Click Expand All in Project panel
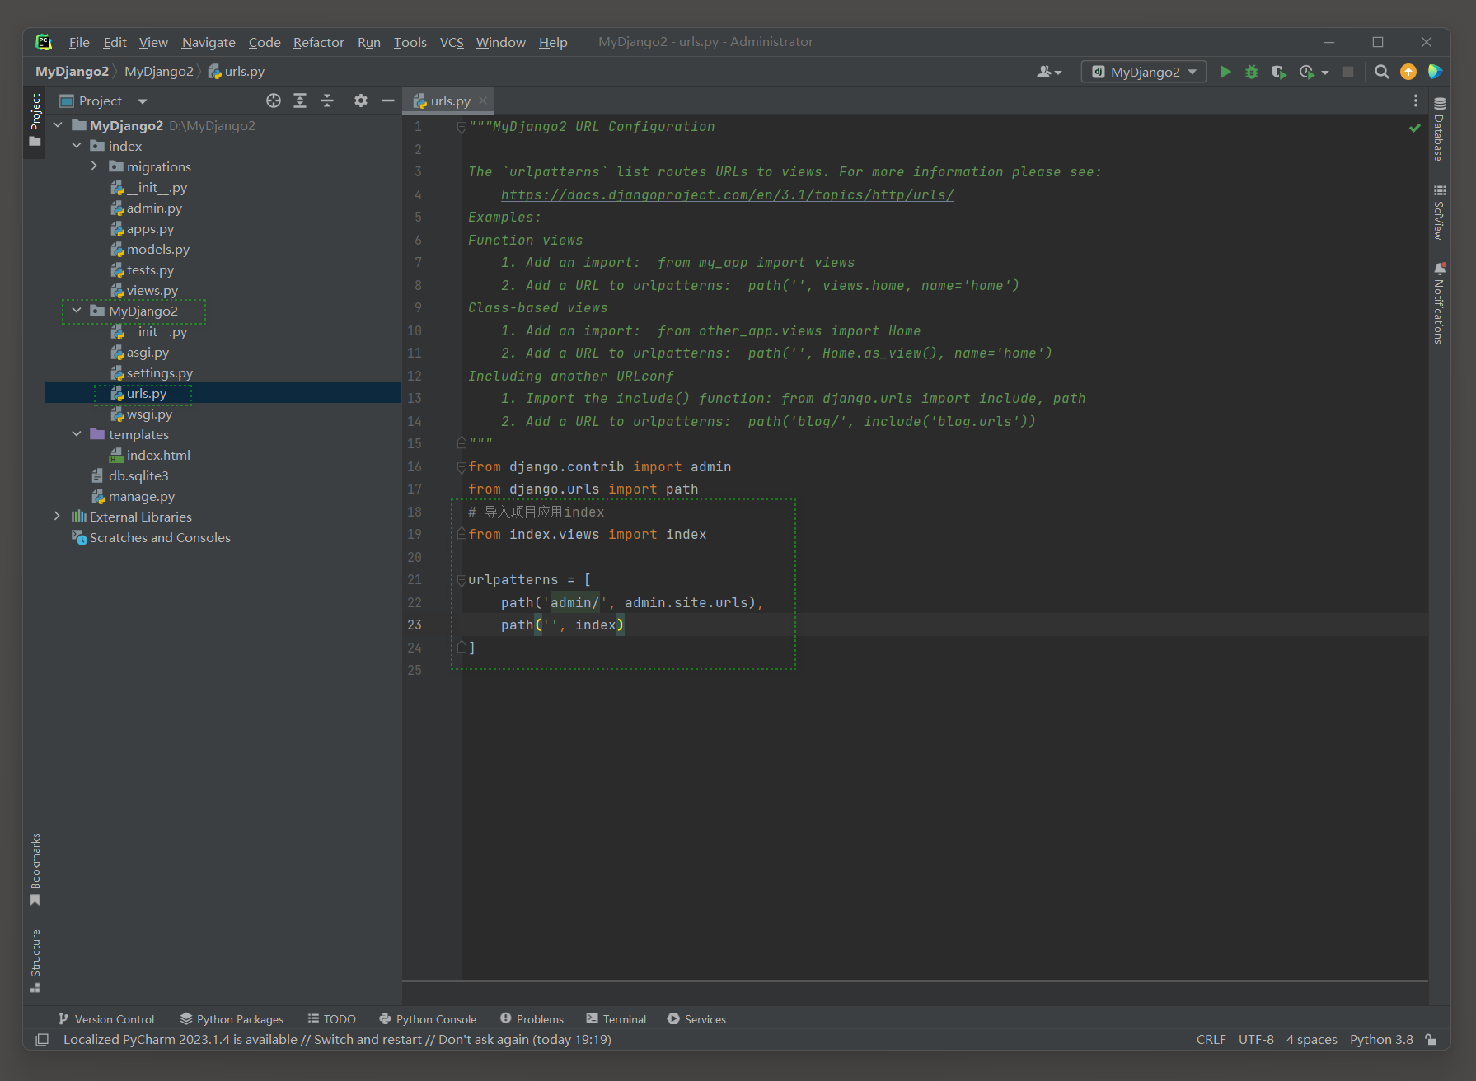 tap(300, 101)
